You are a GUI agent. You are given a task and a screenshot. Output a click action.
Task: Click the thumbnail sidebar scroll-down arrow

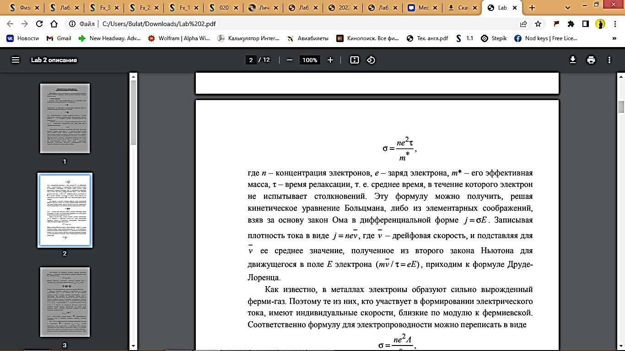pyautogui.click(x=133, y=346)
